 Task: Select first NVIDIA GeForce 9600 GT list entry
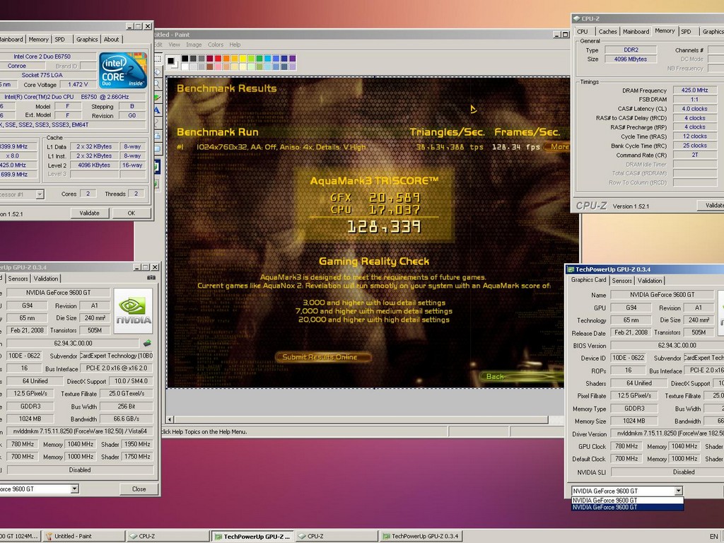[627, 501]
